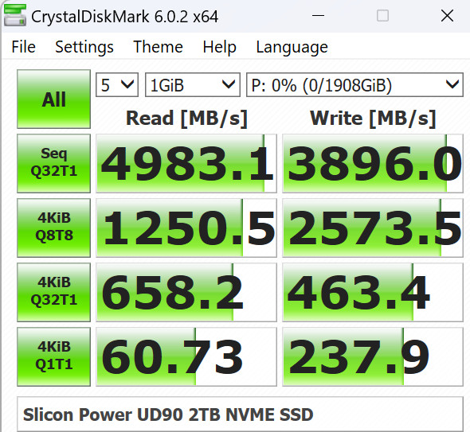Click the CrystalDiskMark app icon in title bar

point(15,15)
